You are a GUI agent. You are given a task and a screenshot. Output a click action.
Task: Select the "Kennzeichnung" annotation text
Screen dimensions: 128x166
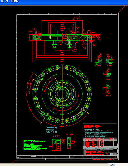tap(51, 128)
